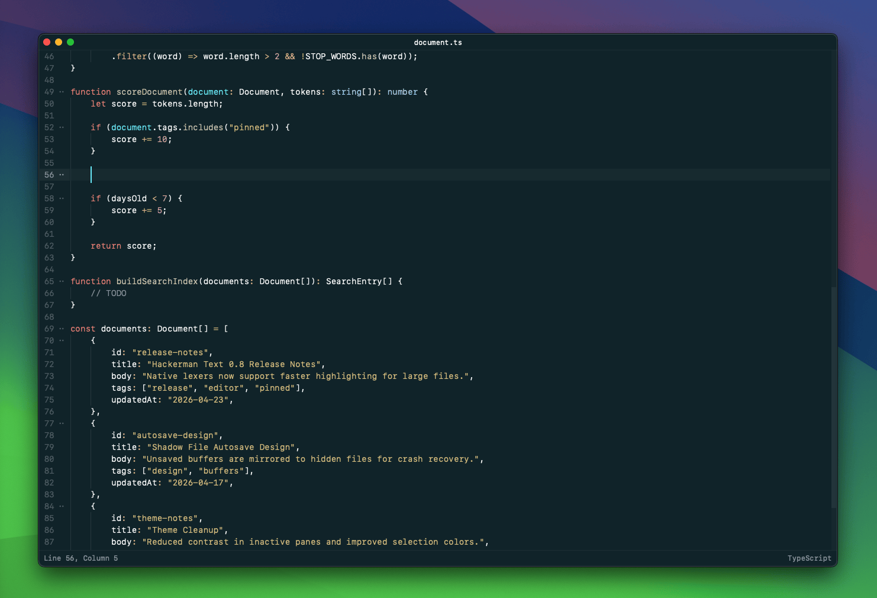Screen dimensions: 877x598
Task: Collapse the scoreDocument function fold marker
Action: click(61, 92)
